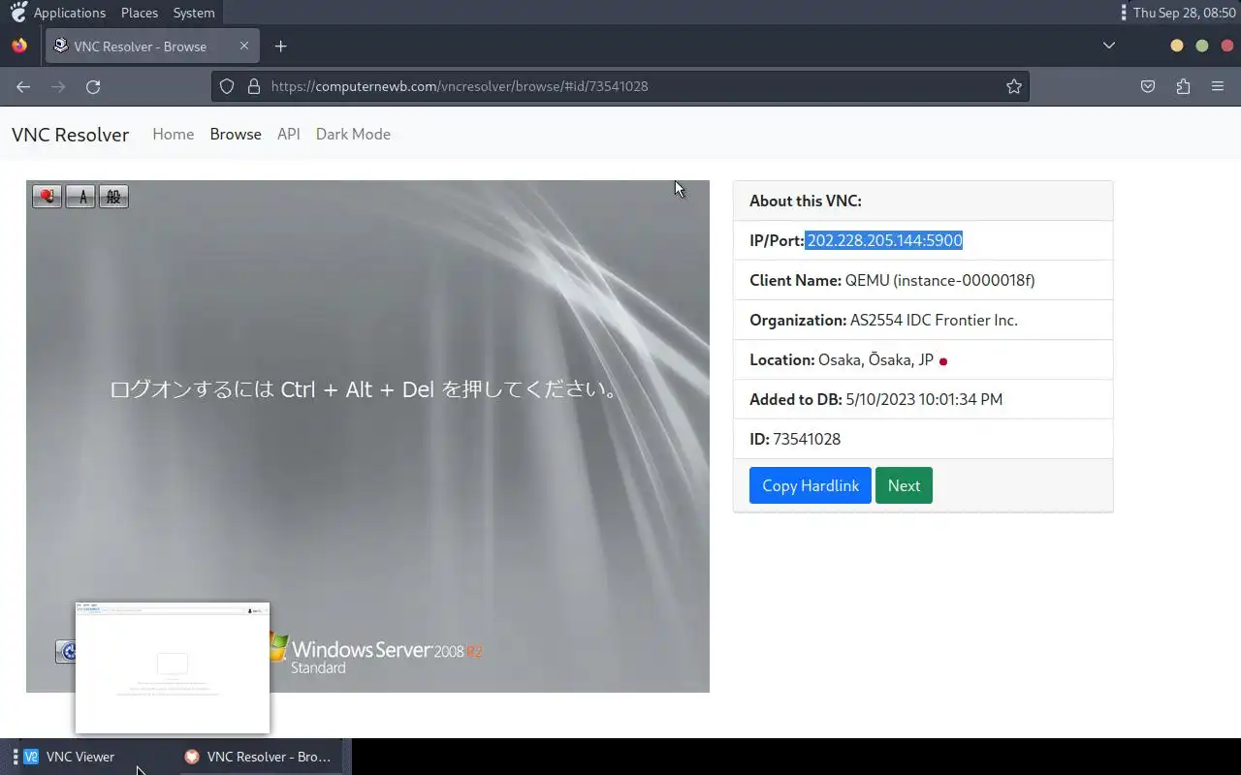Screen dimensions: 1241x775
Task: Go back with the browser back arrow
Action: 23,86
